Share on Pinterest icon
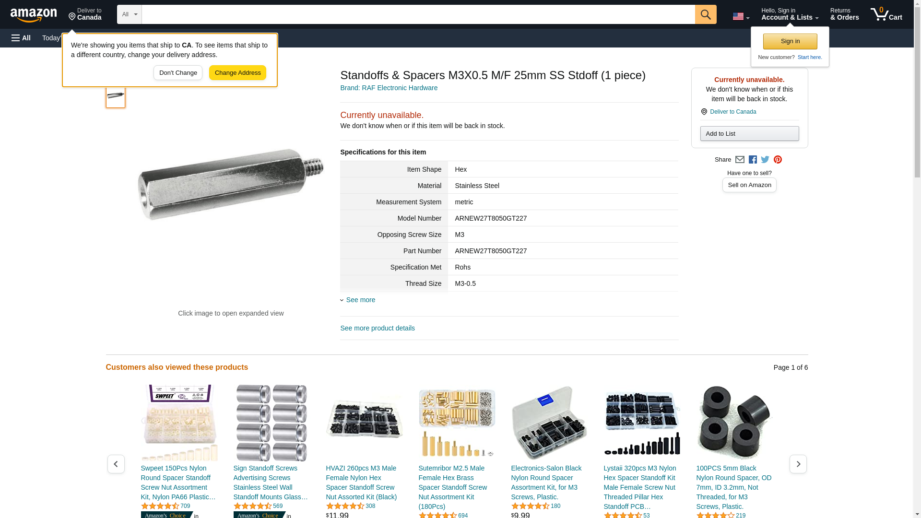The image size is (921, 518). click(x=778, y=160)
